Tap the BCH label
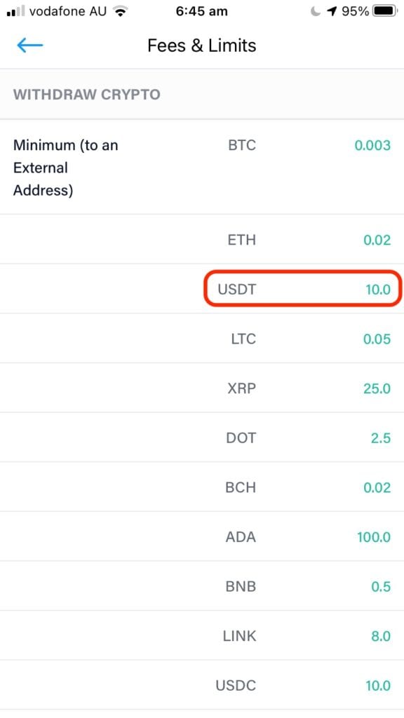The image size is (404, 718). (241, 487)
